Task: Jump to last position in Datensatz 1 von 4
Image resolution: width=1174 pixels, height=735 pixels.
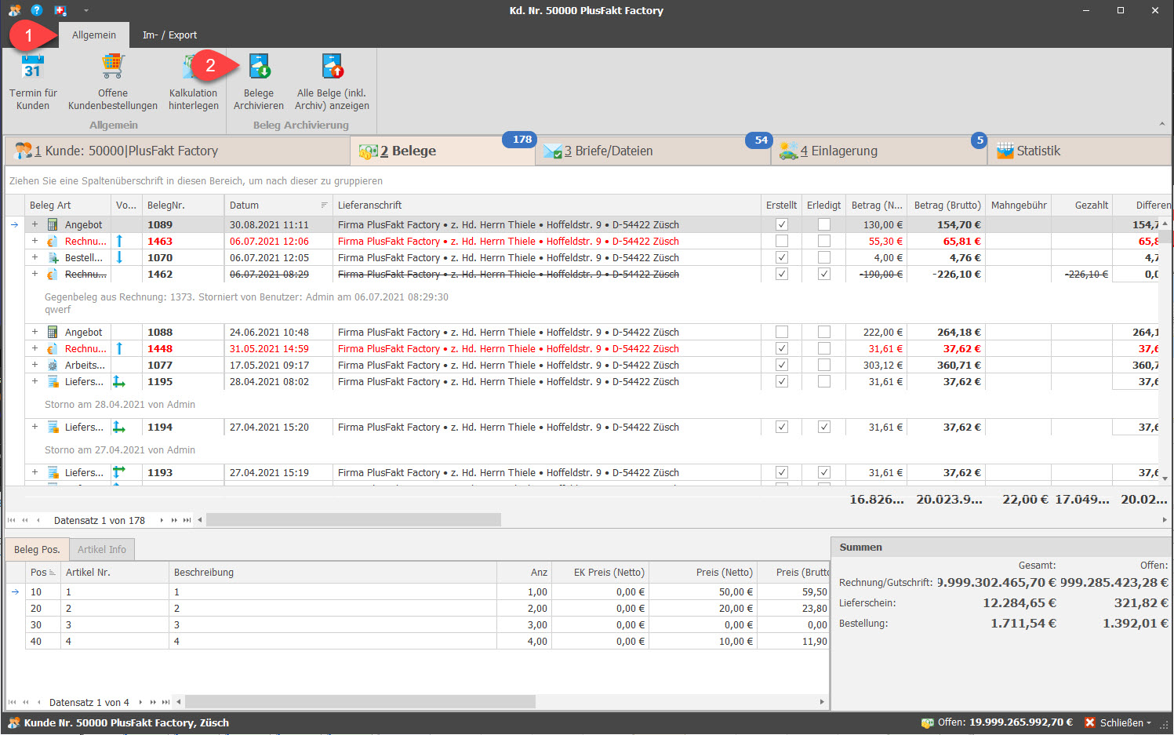Action: click(165, 702)
